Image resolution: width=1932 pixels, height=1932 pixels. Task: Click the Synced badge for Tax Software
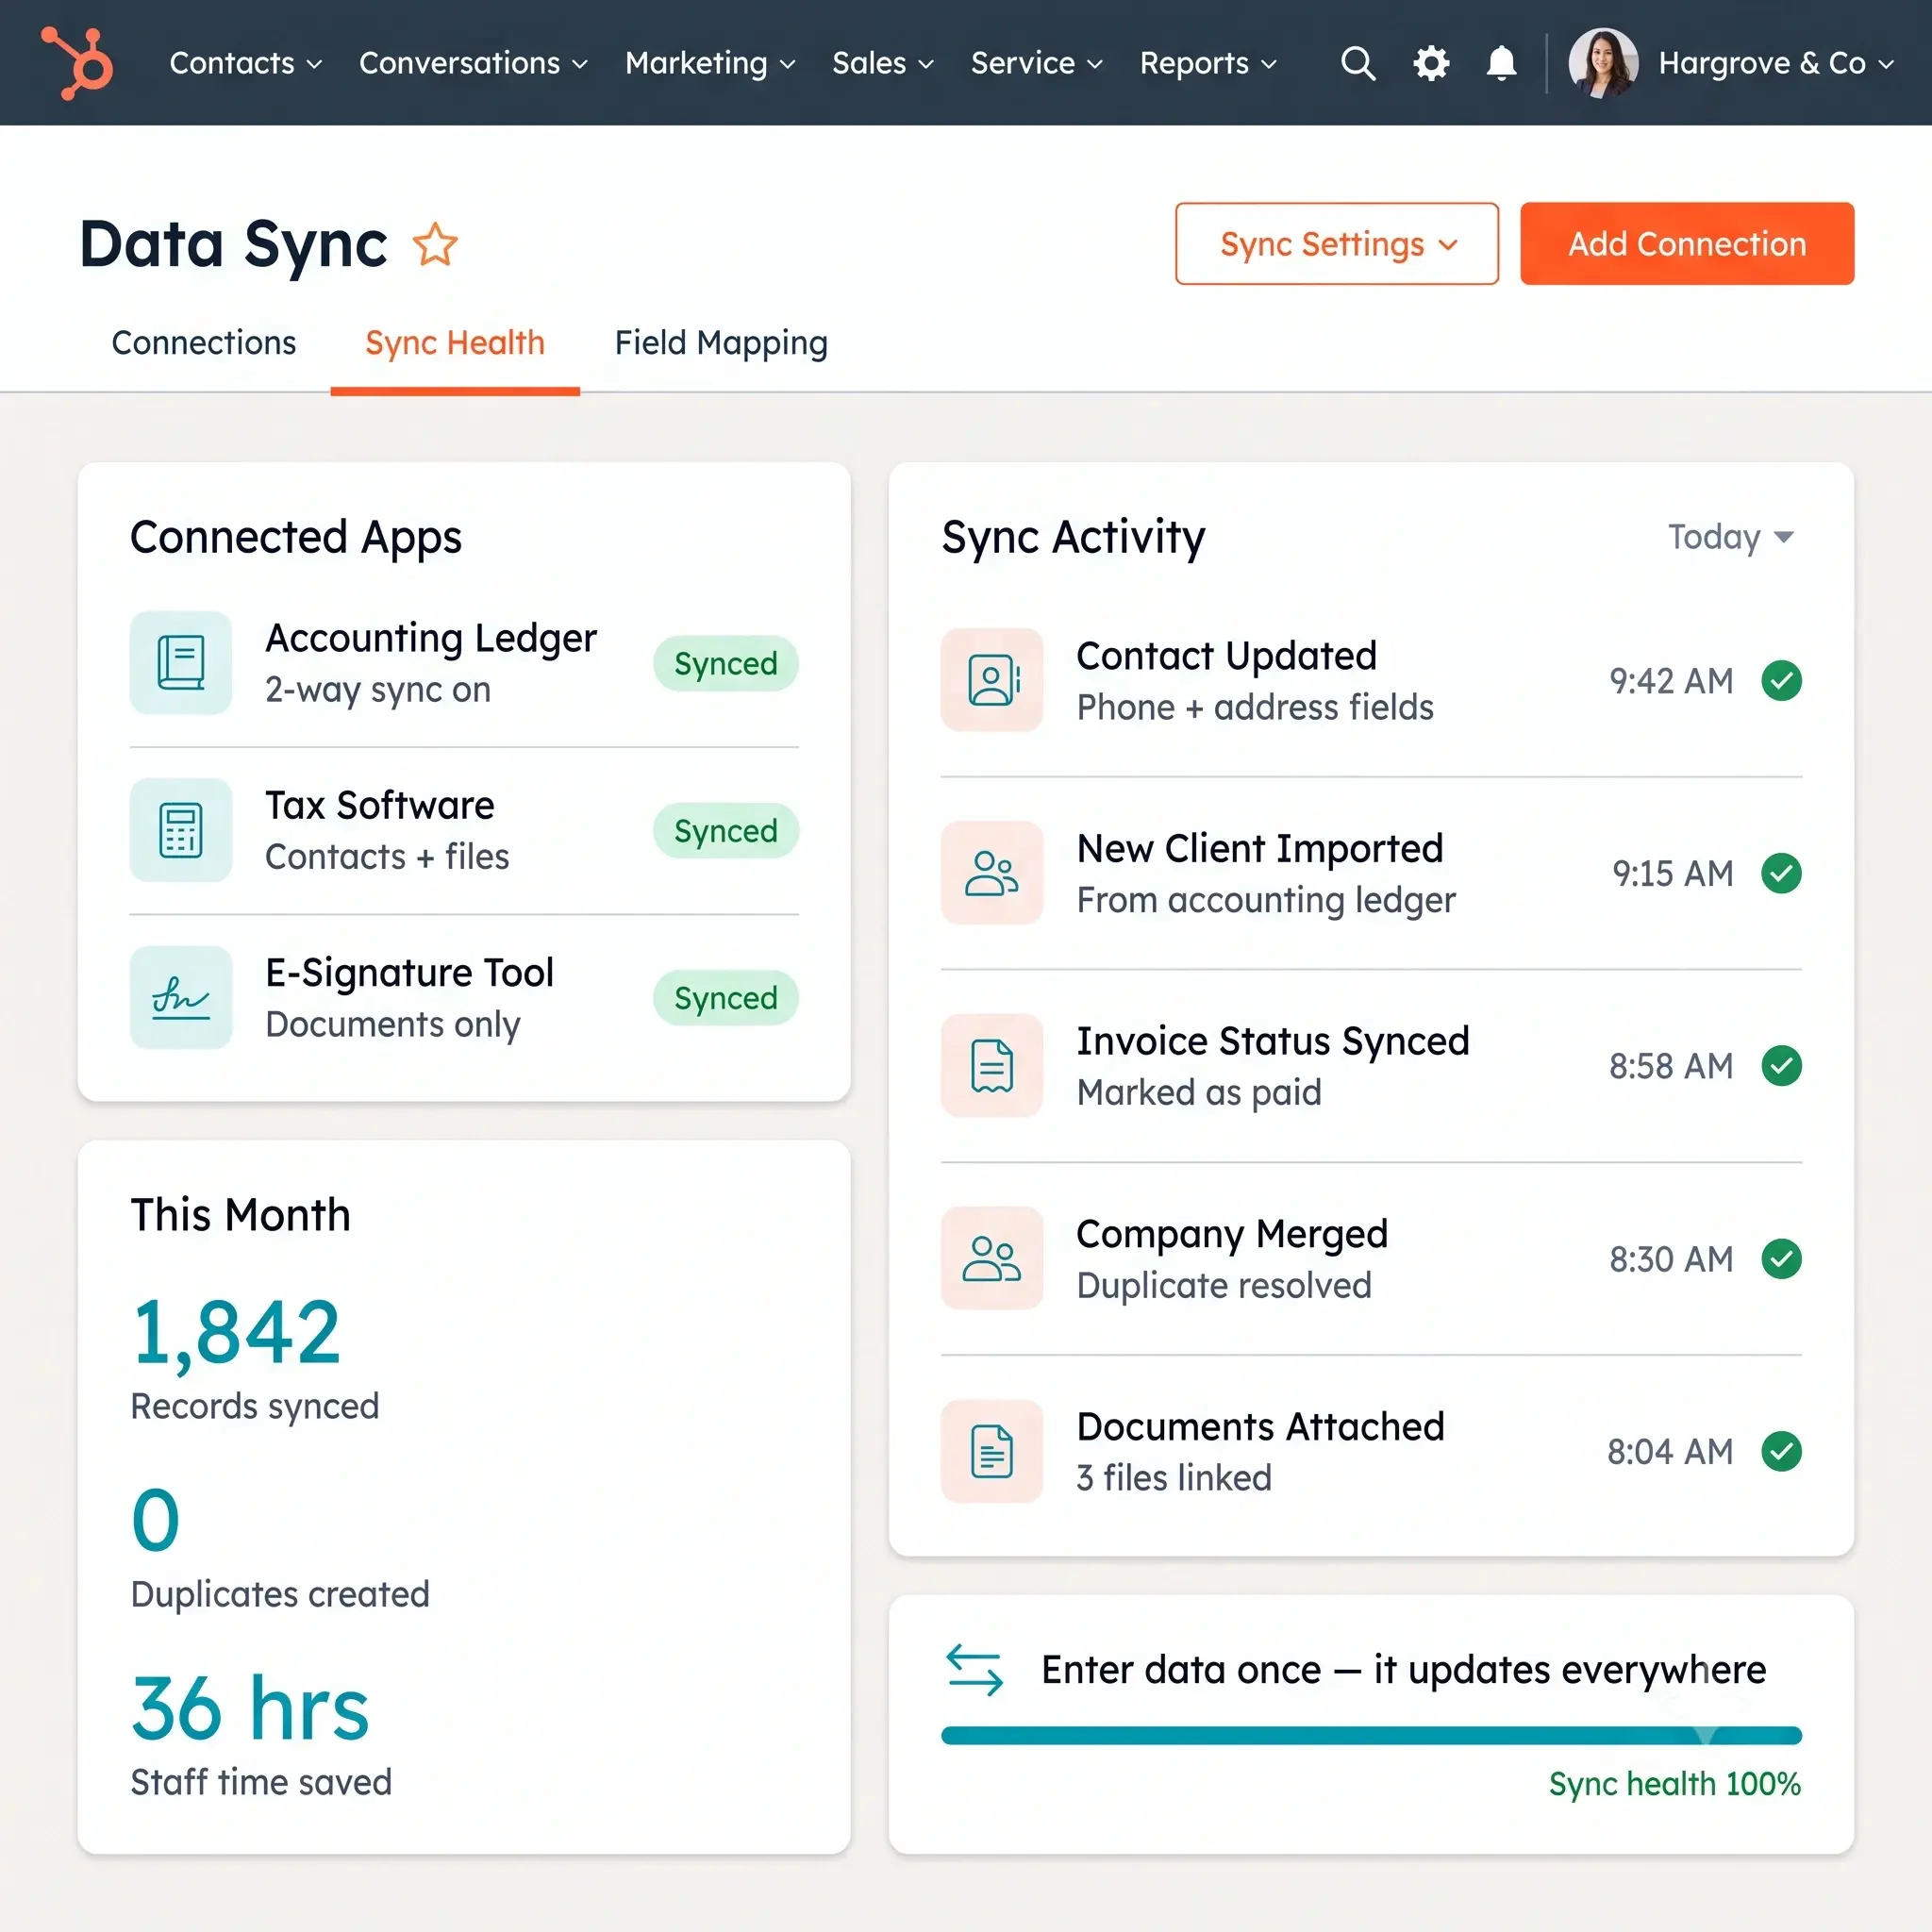pos(726,830)
